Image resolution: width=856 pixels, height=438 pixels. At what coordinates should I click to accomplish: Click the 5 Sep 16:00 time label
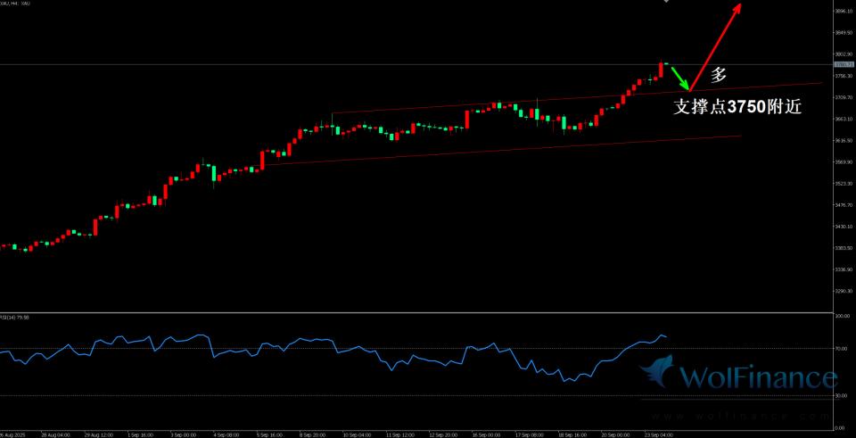coord(269,435)
